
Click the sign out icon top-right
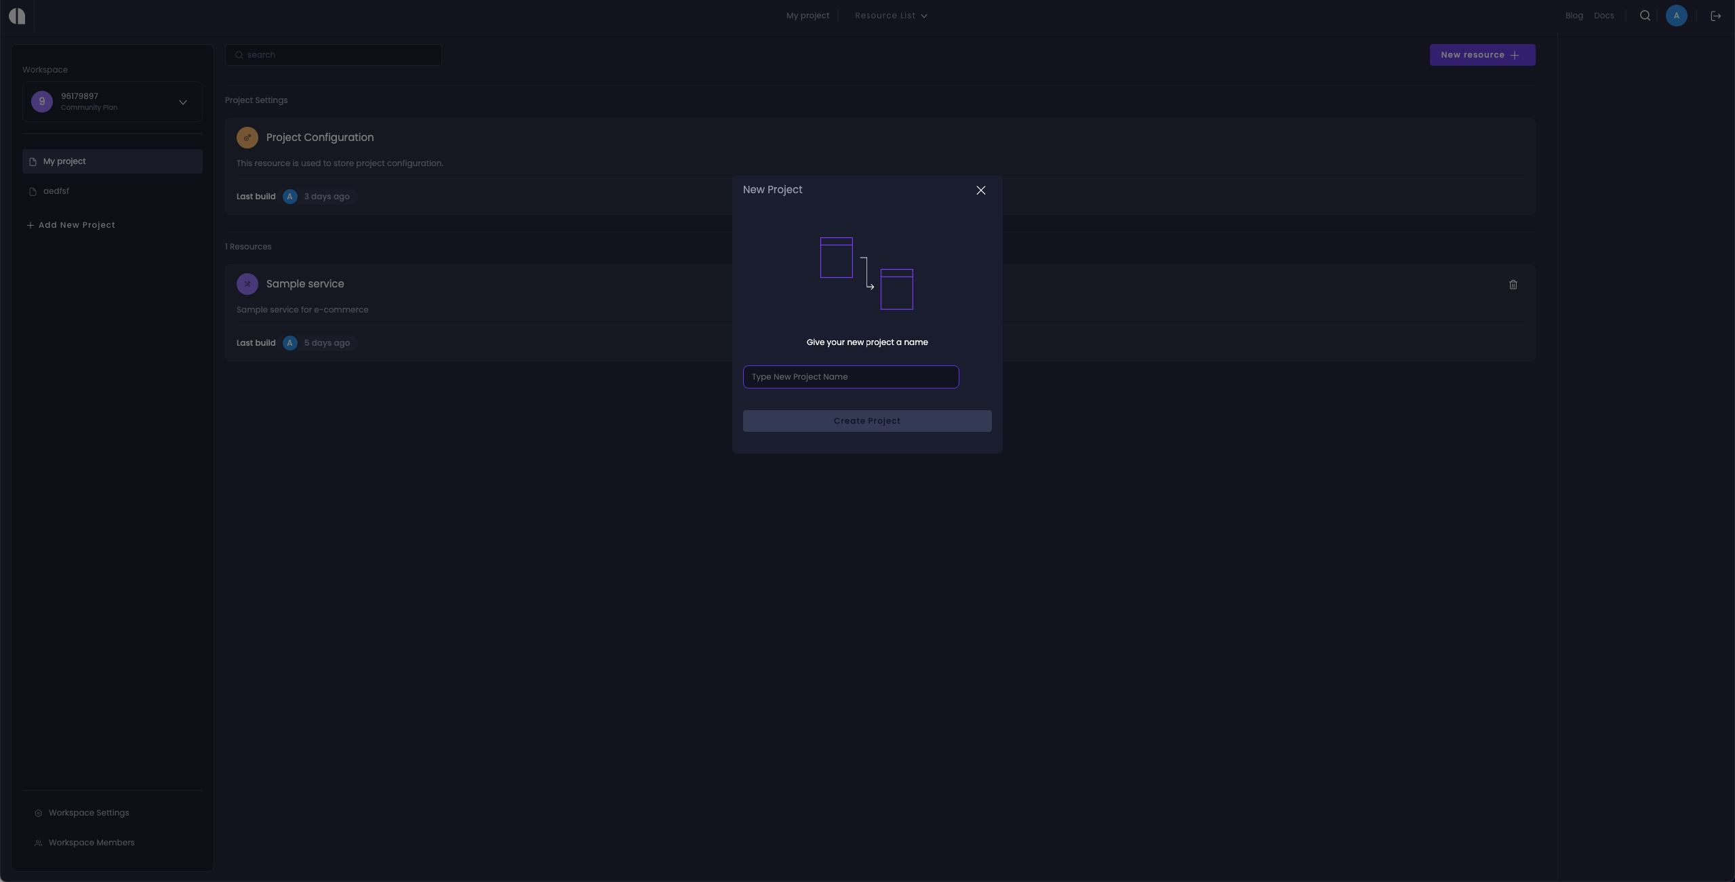tap(1715, 16)
